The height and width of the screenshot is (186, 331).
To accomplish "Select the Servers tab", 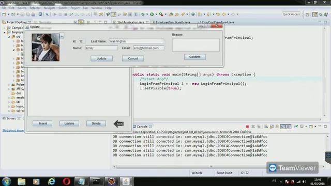I will [11, 118].
